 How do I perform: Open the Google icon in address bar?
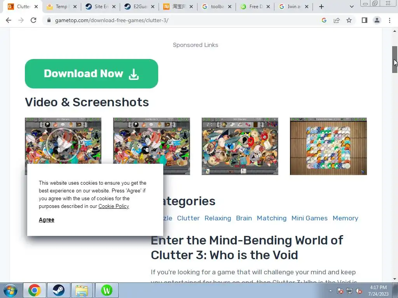(x=324, y=20)
